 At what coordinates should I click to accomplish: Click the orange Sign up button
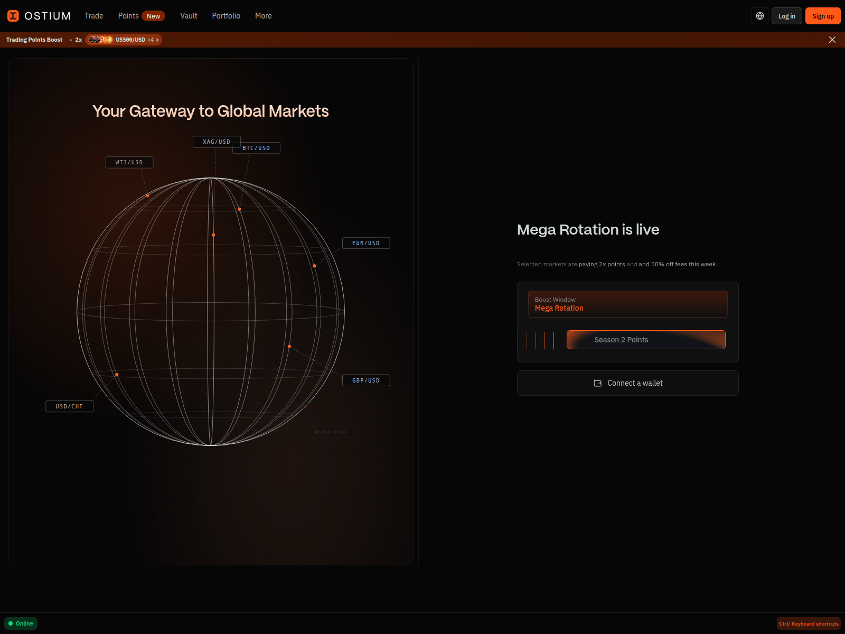coord(823,16)
